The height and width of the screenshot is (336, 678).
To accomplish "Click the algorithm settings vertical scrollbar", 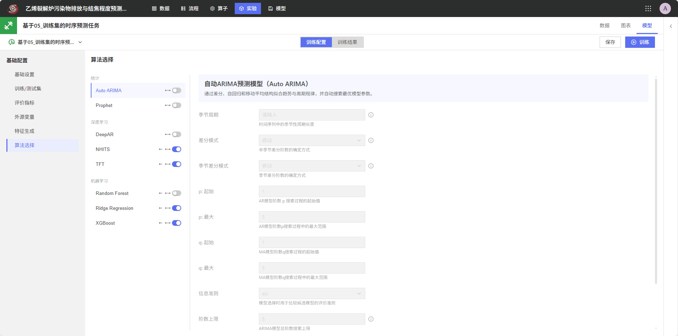I will click(x=656, y=181).
